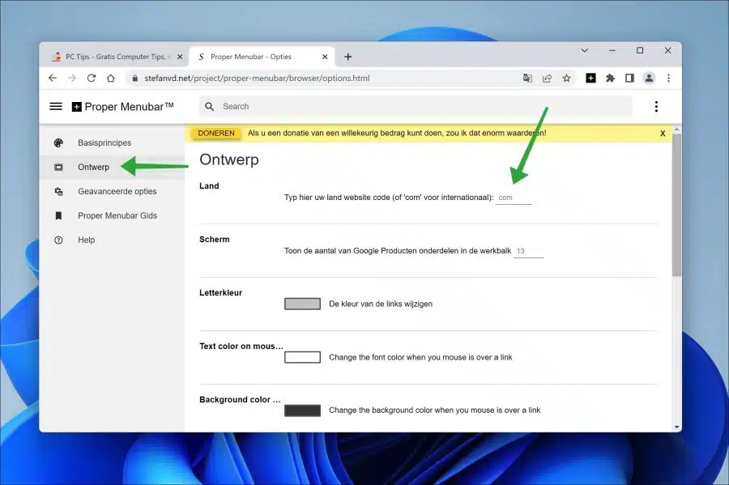Focus the land website code field

coord(514,198)
